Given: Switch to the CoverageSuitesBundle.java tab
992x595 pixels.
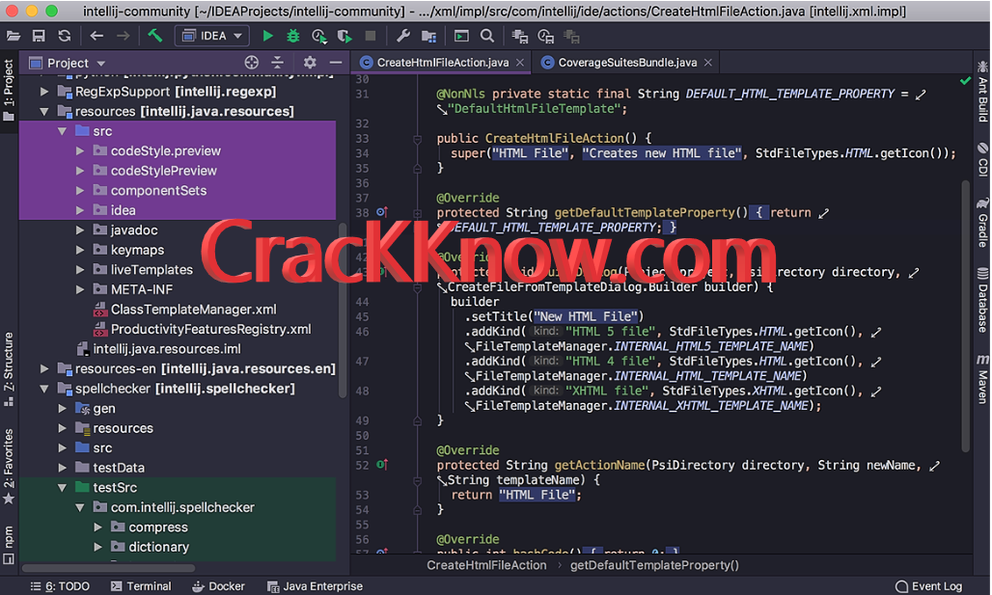Looking at the screenshot, I should pos(627,63).
